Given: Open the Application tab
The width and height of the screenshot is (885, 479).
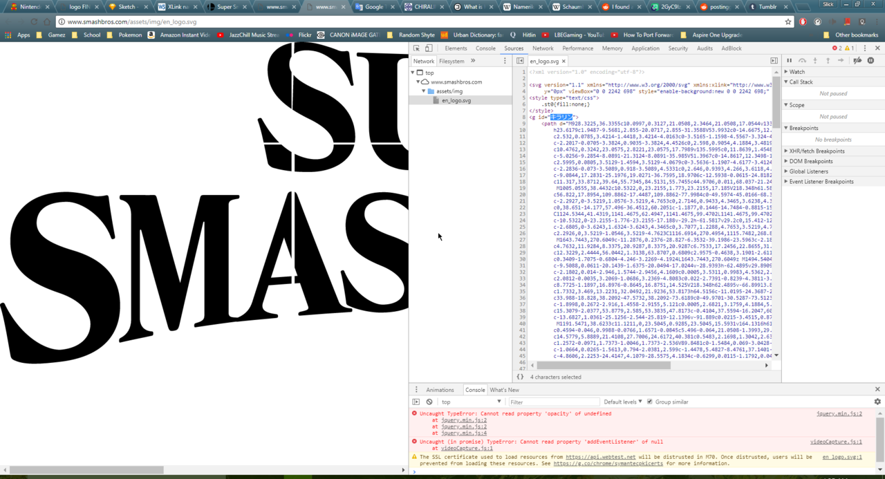Looking at the screenshot, I should point(645,48).
